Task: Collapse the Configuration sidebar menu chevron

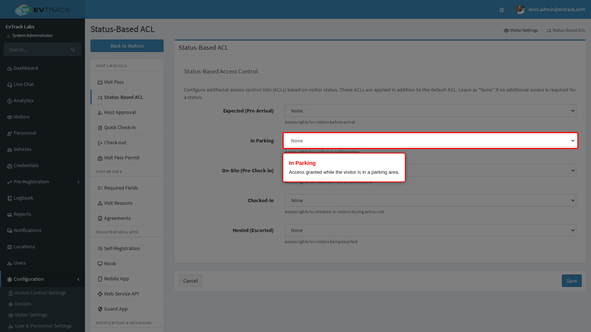Action: tap(78, 279)
